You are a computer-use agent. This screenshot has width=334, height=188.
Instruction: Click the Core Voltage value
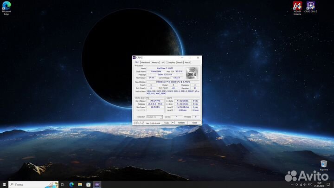[x=177, y=78]
